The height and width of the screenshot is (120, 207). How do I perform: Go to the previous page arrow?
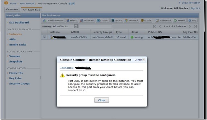pos(160,26)
